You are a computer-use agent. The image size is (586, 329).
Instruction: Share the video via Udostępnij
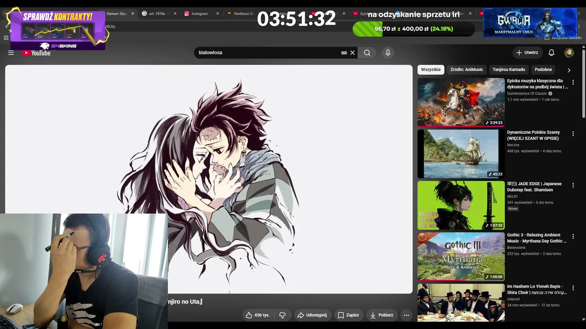tap(312, 315)
